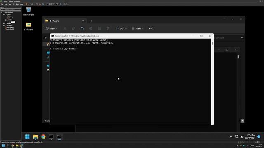Launch Chrome from the guest taskbar
This screenshot has width=264, height=148.
click(x=43, y=136)
